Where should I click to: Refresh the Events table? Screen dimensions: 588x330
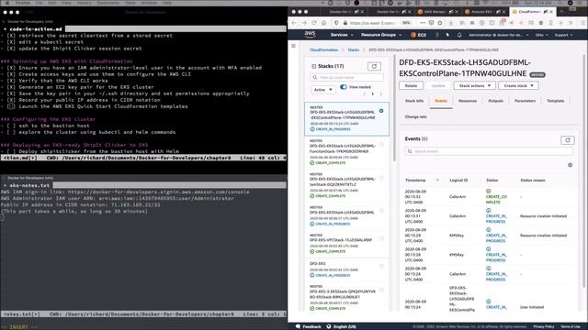click(568, 140)
